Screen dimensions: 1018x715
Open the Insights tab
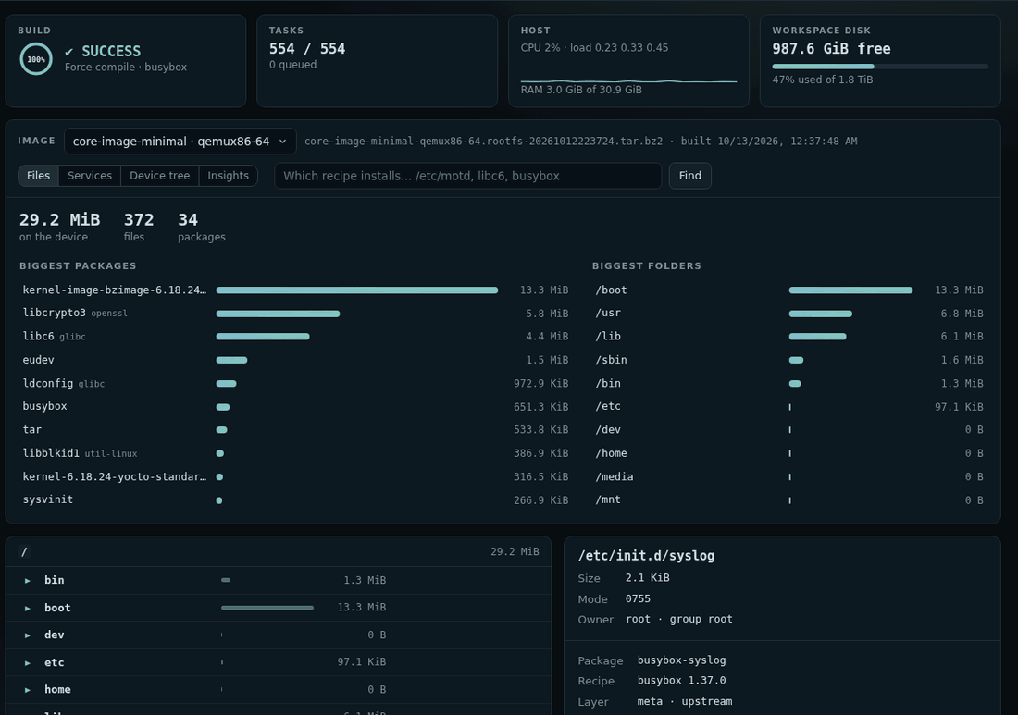(228, 176)
